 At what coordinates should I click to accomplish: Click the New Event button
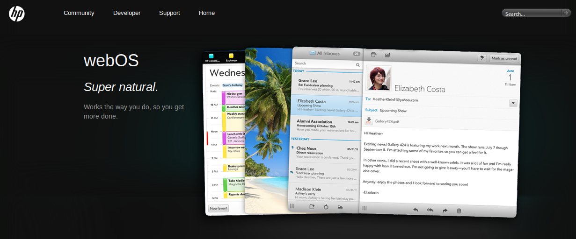point(219,208)
